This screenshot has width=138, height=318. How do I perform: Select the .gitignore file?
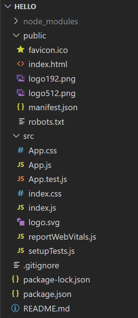41,265
